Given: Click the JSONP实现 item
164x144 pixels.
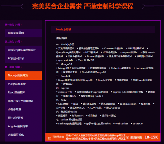Looking at the screenshot, I should 95,108.
